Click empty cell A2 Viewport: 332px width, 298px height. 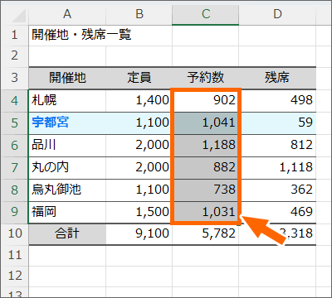point(67,56)
